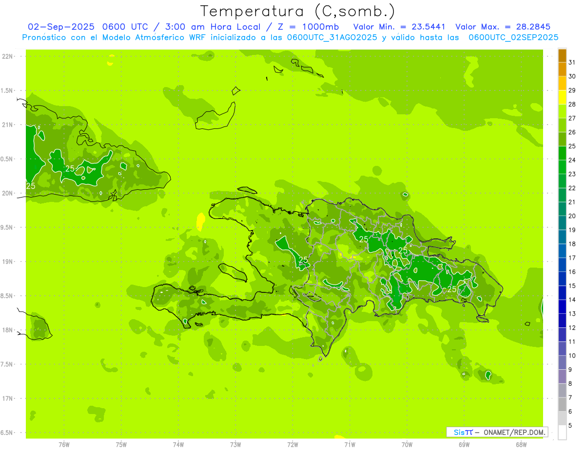Click the '74W' longitude axis label
Viewport: 585px width, 451px height.
(178, 445)
